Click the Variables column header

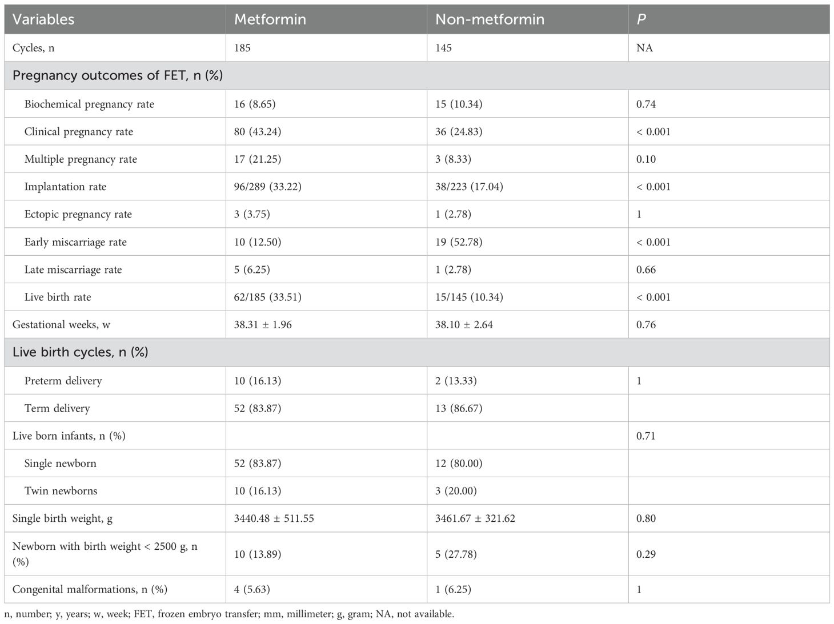[x=43, y=19]
